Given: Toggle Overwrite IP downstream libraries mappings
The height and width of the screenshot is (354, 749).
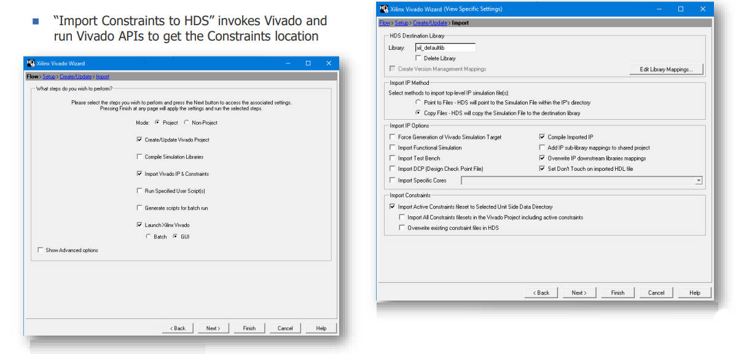Looking at the screenshot, I should pyautogui.click(x=542, y=158).
